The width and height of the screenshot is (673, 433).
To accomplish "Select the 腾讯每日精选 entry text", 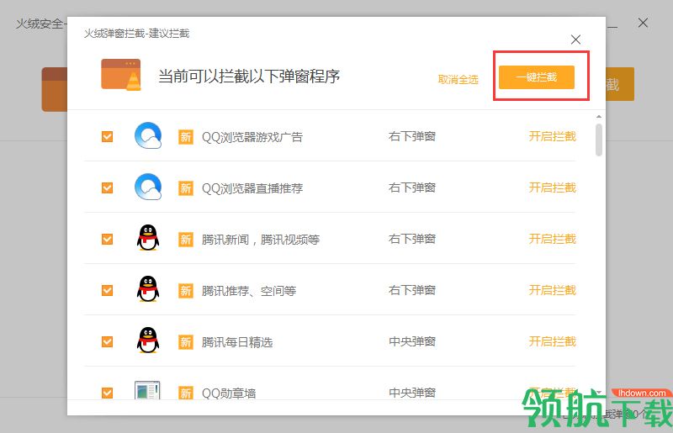I will pyautogui.click(x=237, y=342).
